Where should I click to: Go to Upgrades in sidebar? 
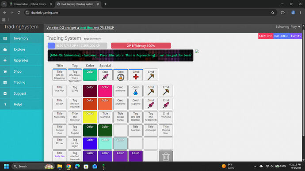(x=22, y=60)
